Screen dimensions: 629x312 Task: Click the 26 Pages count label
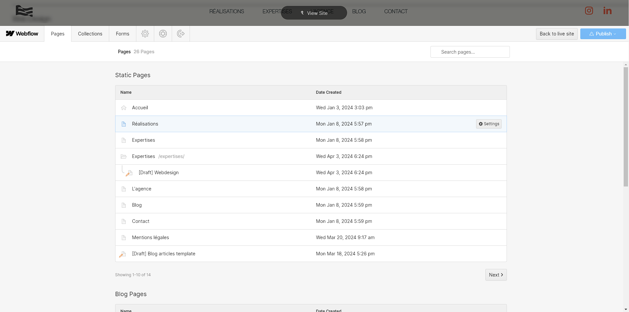click(144, 52)
